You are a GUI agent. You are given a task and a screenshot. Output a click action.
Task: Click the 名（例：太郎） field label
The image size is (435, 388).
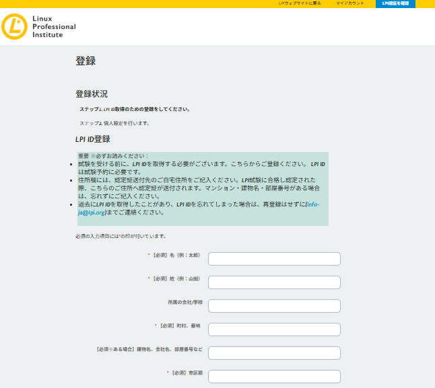pyautogui.click(x=175, y=256)
